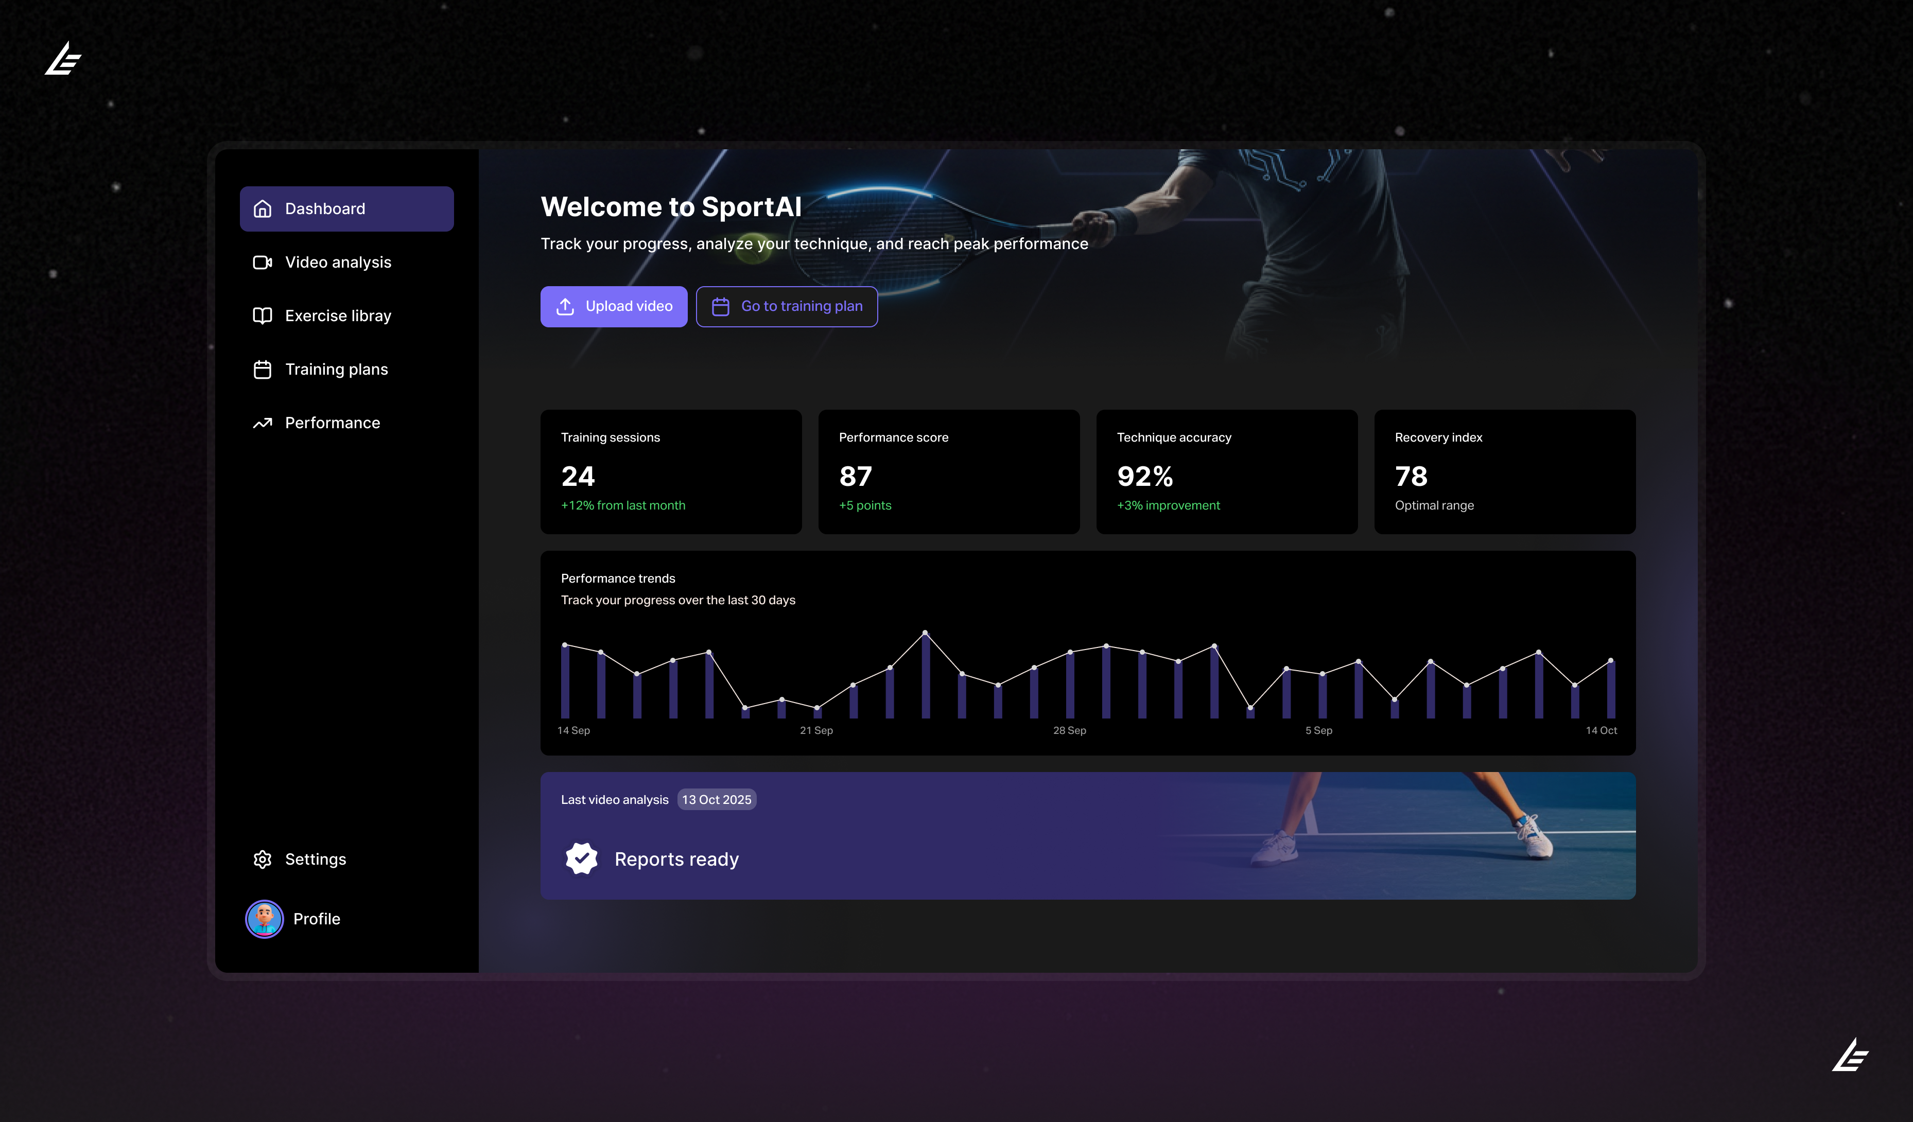Viewport: 1913px width, 1122px height.
Task: Open the Profile avatar thumbnail
Action: coord(264,919)
